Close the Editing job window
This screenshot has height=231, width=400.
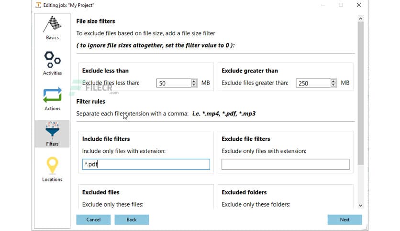pyautogui.click(x=359, y=5)
